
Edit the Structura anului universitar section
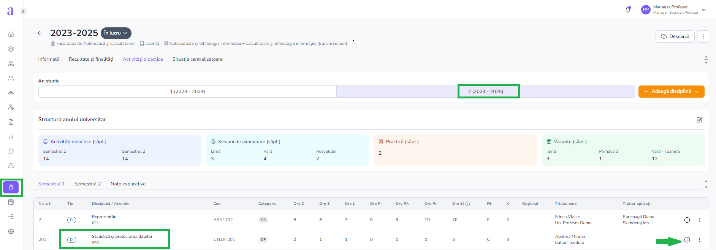tap(699, 120)
